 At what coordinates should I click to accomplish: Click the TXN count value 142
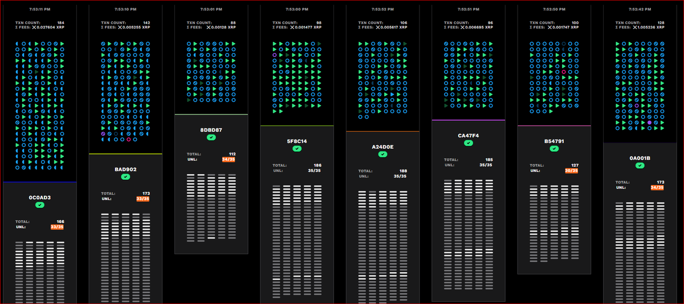point(146,23)
